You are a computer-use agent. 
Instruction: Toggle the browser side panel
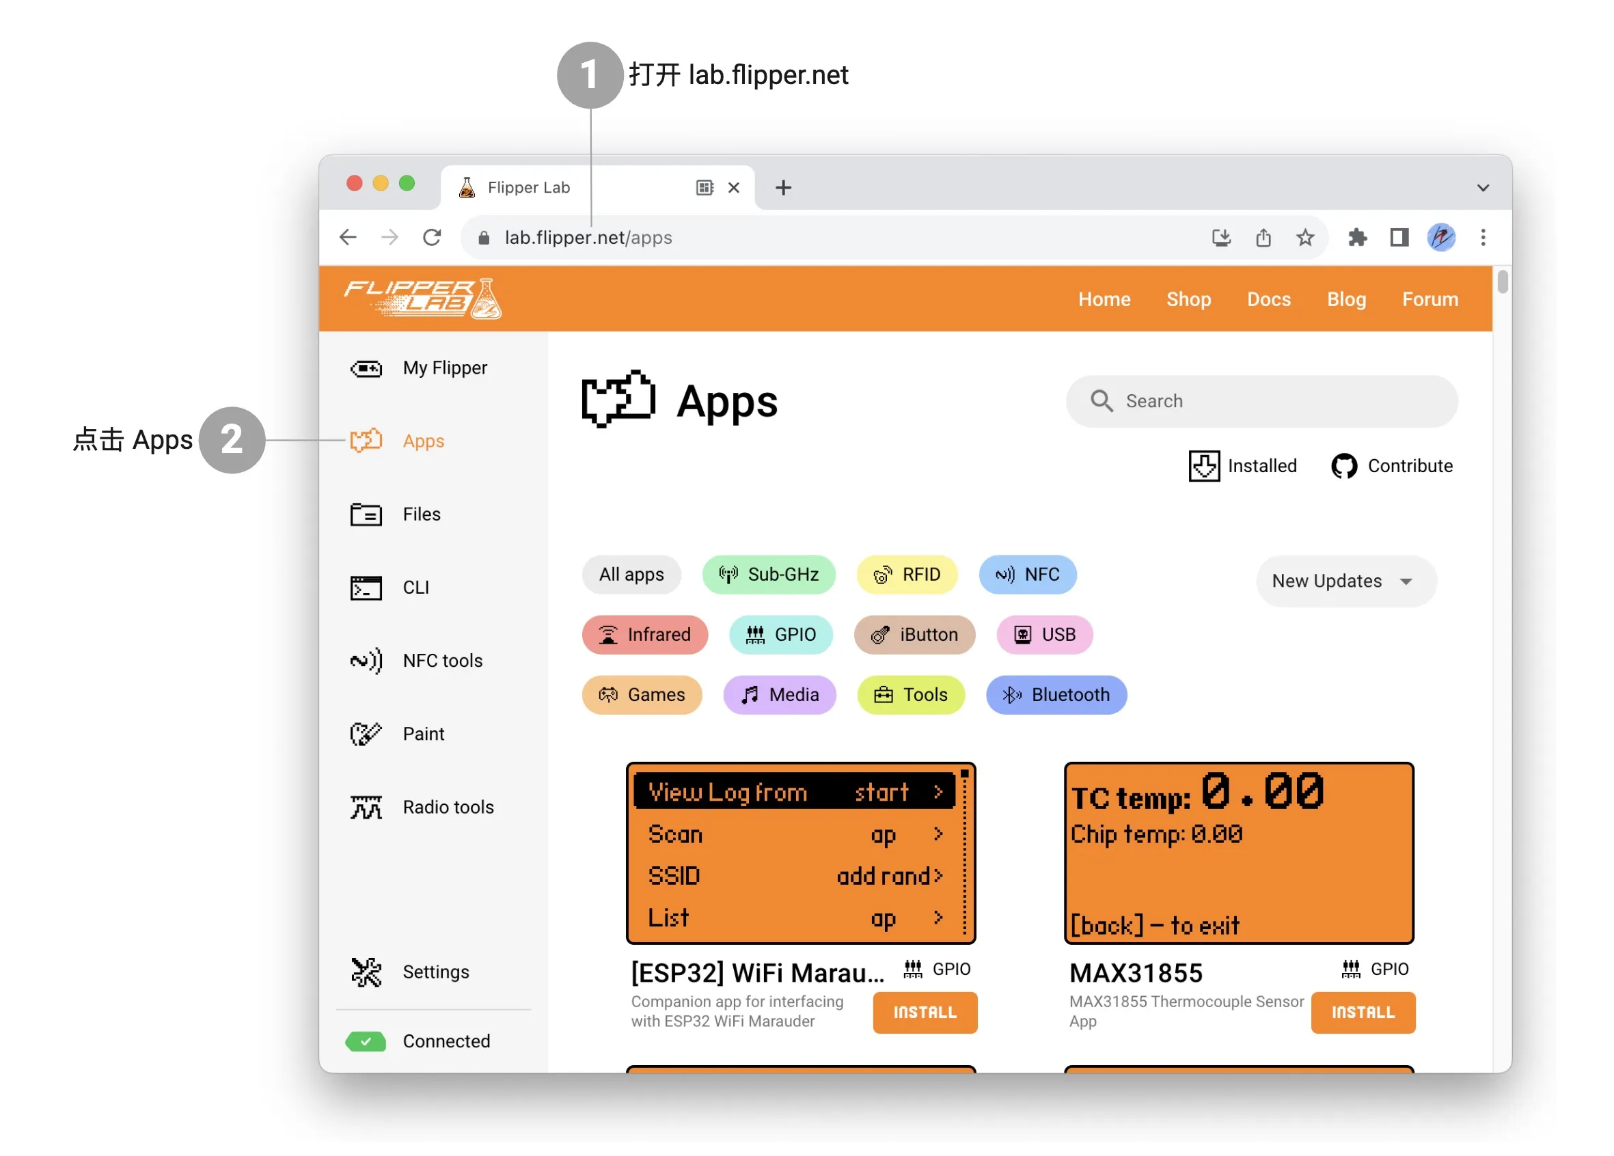click(x=1399, y=237)
